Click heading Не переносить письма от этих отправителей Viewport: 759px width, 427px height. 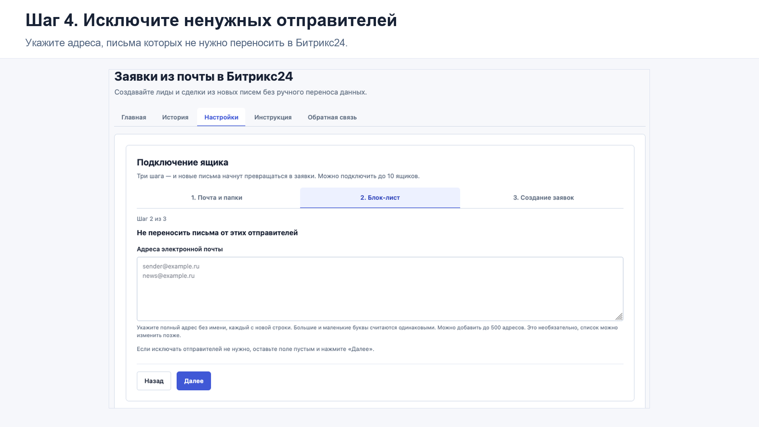click(217, 233)
